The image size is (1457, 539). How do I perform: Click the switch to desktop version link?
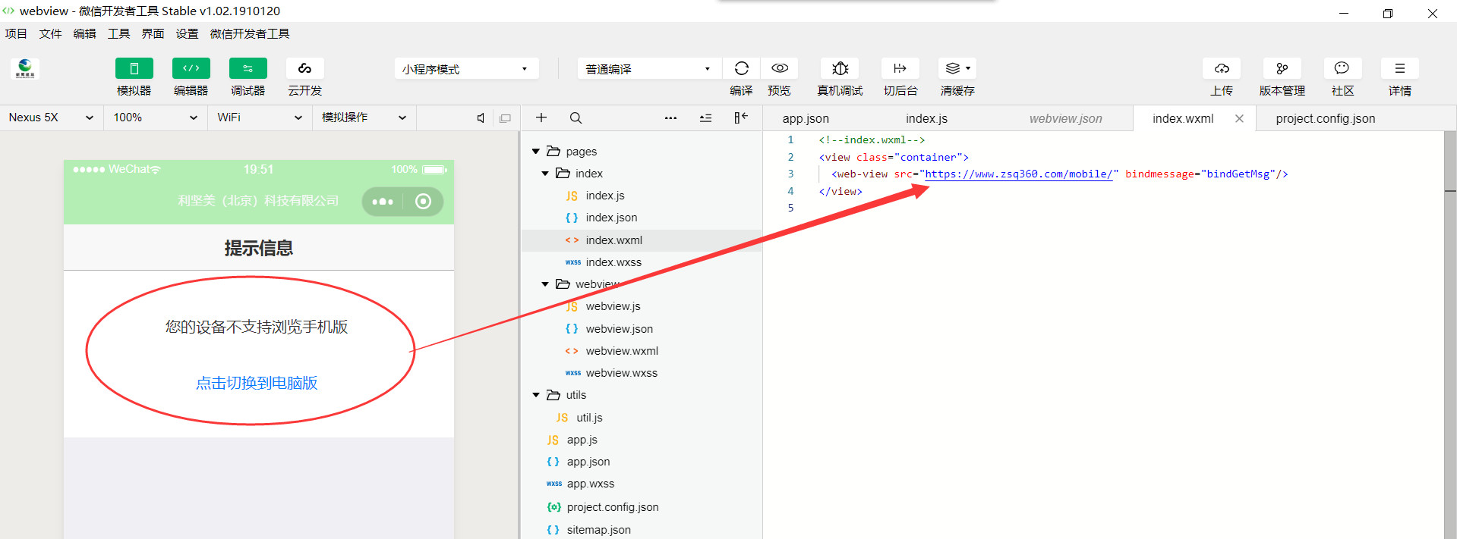click(x=257, y=383)
